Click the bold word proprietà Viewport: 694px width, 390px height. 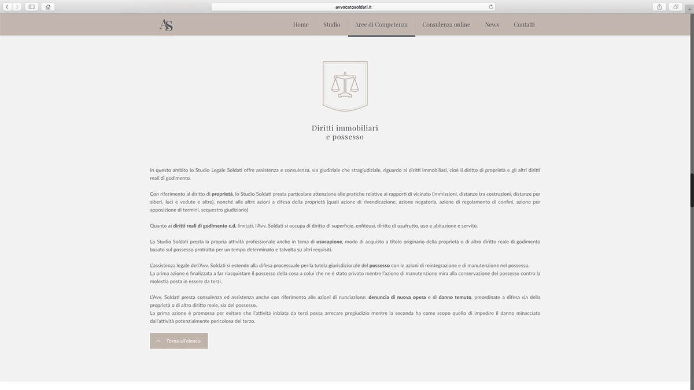(222, 194)
